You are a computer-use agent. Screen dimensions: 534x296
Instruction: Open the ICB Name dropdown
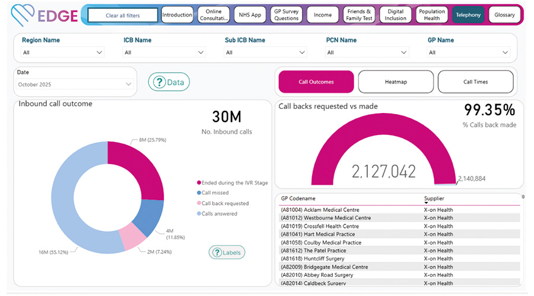[x=201, y=52]
